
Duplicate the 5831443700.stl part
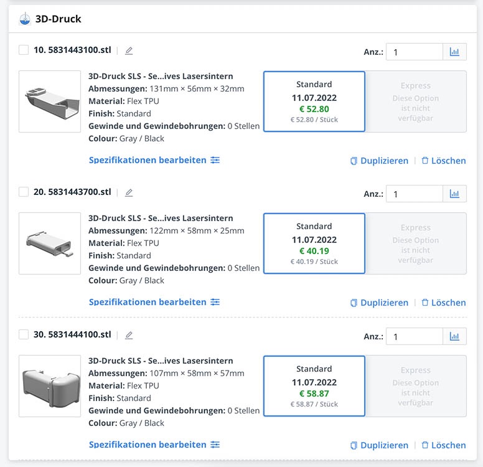pyautogui.click(x=379, y=303)
